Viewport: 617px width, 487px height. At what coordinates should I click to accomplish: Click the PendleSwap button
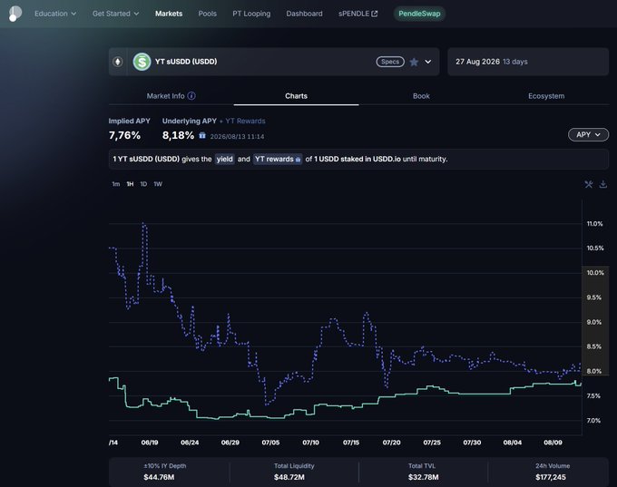click(419, 14)
